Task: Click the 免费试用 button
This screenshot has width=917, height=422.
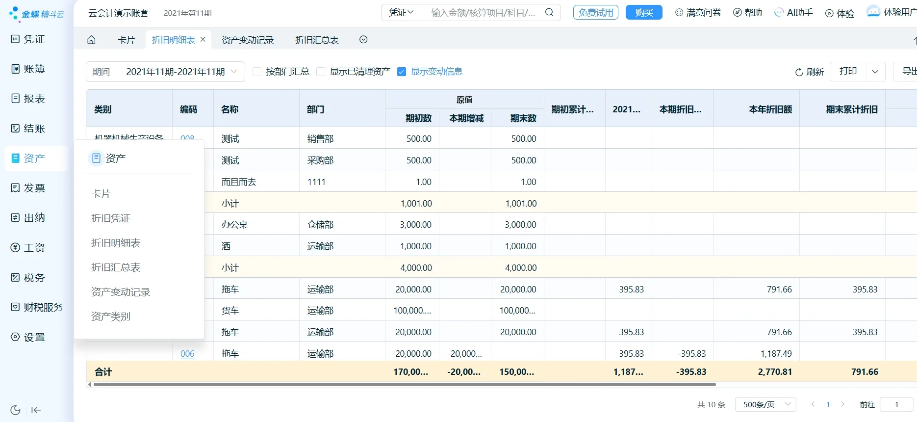Action: pyautogui.click(x=596, y=12)
